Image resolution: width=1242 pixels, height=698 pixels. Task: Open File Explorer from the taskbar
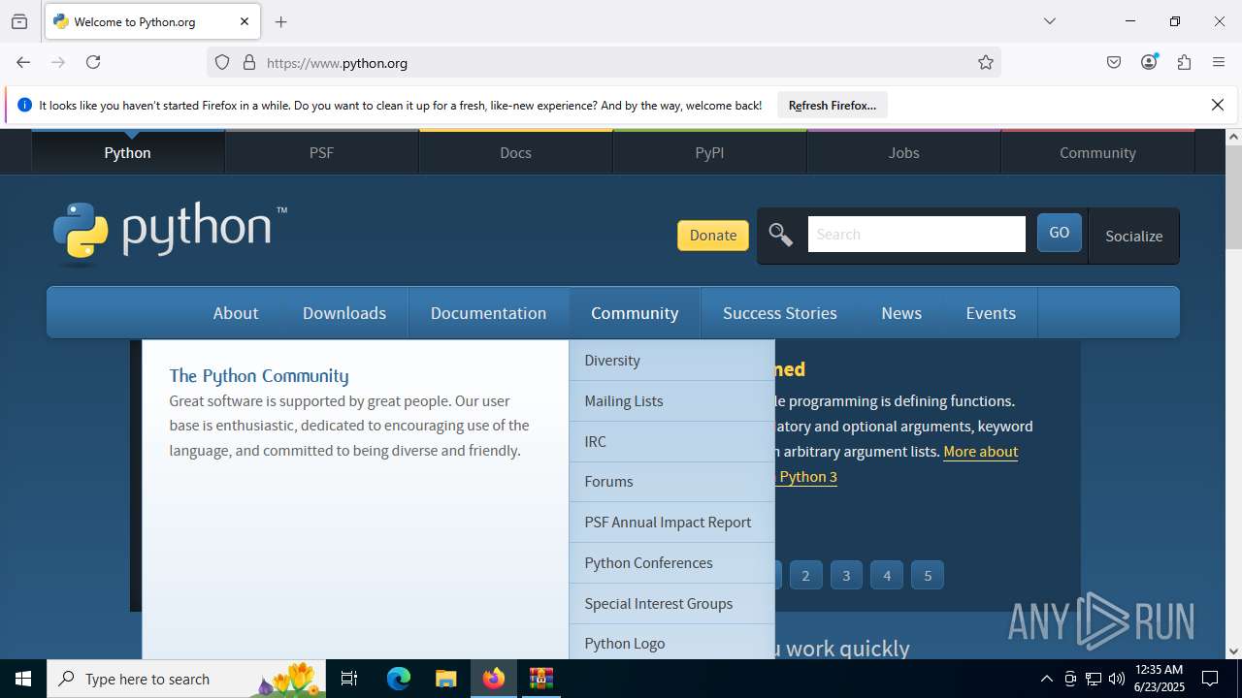pyautogui.click(x=445, y=679)
